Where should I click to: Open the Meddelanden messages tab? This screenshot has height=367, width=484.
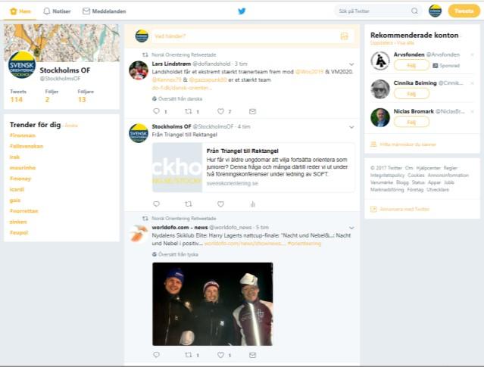[104, 11]
